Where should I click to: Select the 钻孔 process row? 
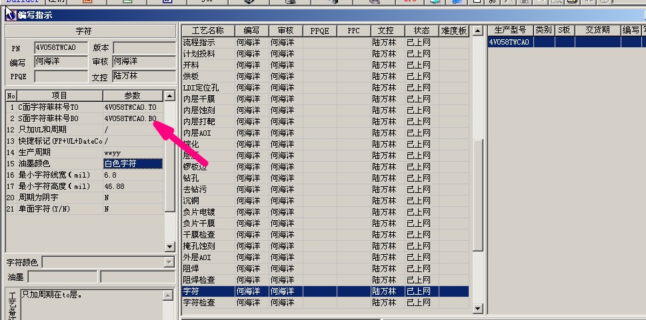coord(325,178)
